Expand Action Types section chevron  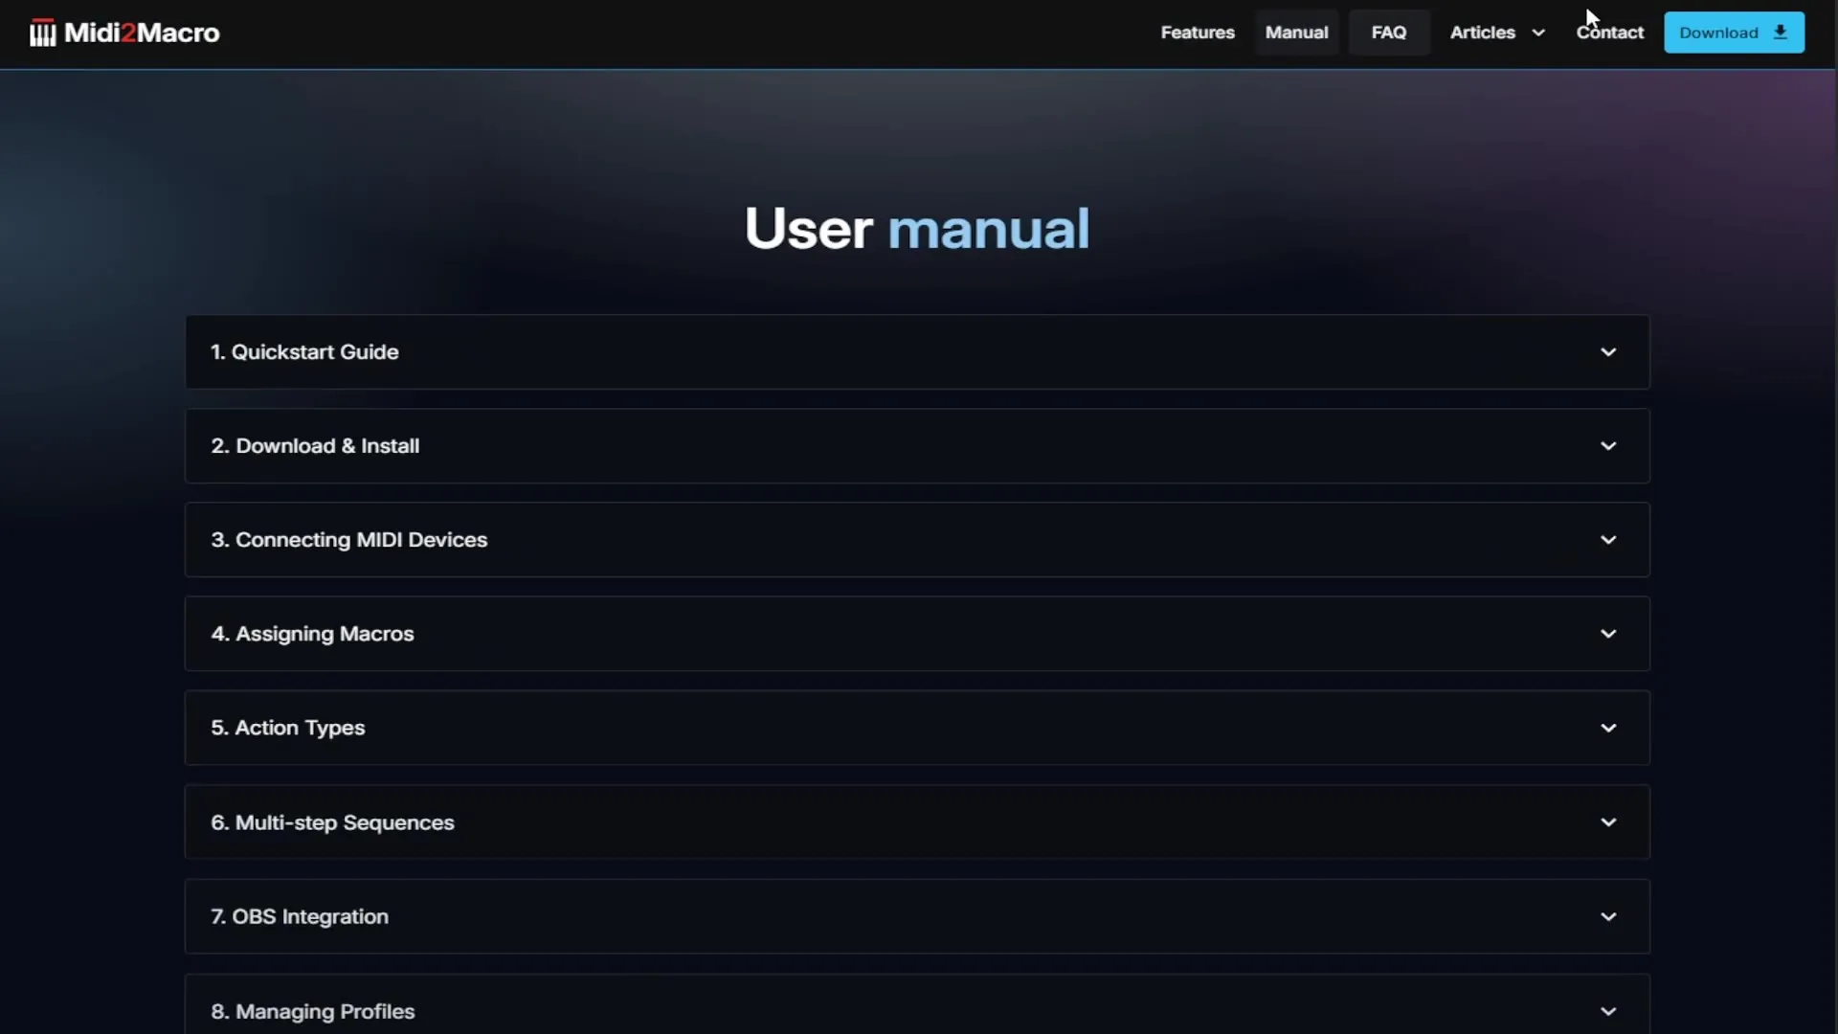point(1608,728)
